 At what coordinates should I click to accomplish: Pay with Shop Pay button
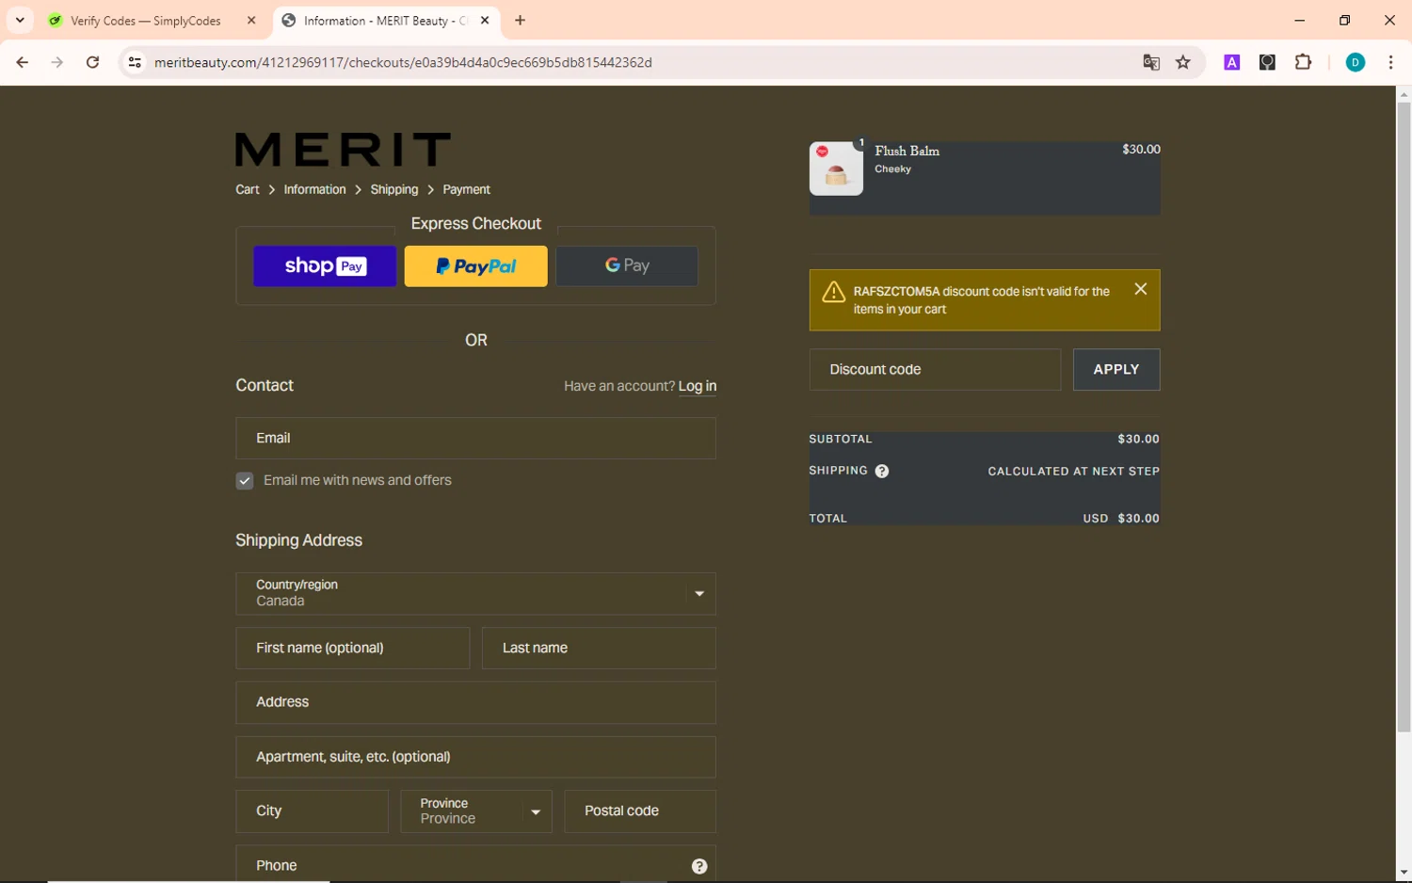click(325, 266)
